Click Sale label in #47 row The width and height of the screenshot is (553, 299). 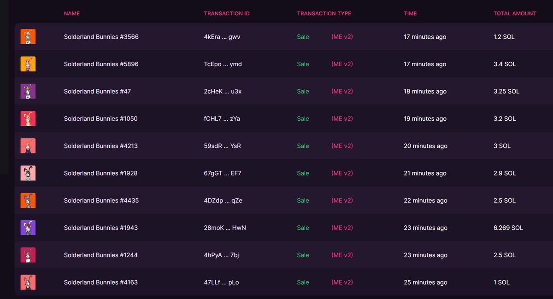click(x=303, y=91)
